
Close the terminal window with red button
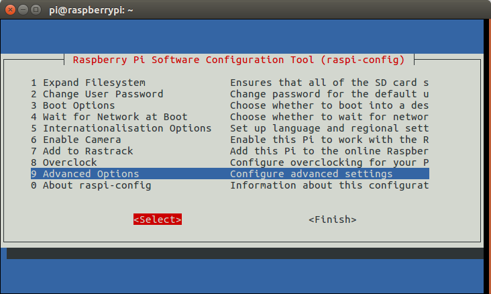pos(10,10)
